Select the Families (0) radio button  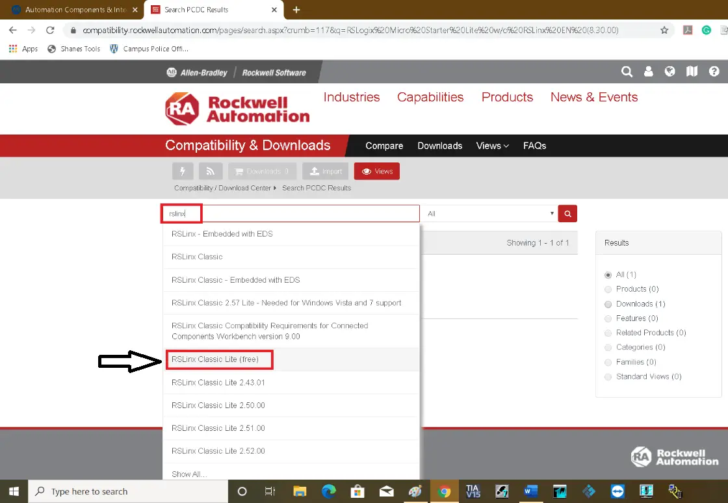pos(608,363)
